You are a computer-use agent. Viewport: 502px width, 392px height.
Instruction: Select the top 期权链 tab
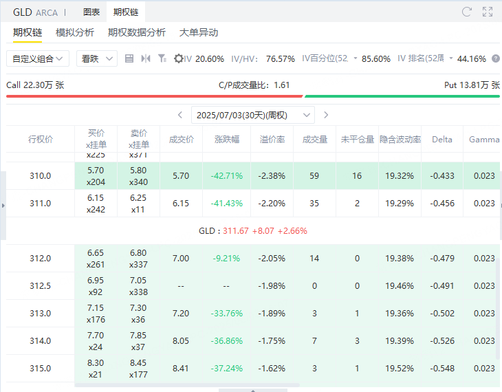126,12
